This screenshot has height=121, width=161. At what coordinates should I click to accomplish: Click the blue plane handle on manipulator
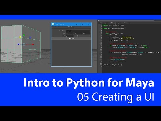tap(30, 38)
